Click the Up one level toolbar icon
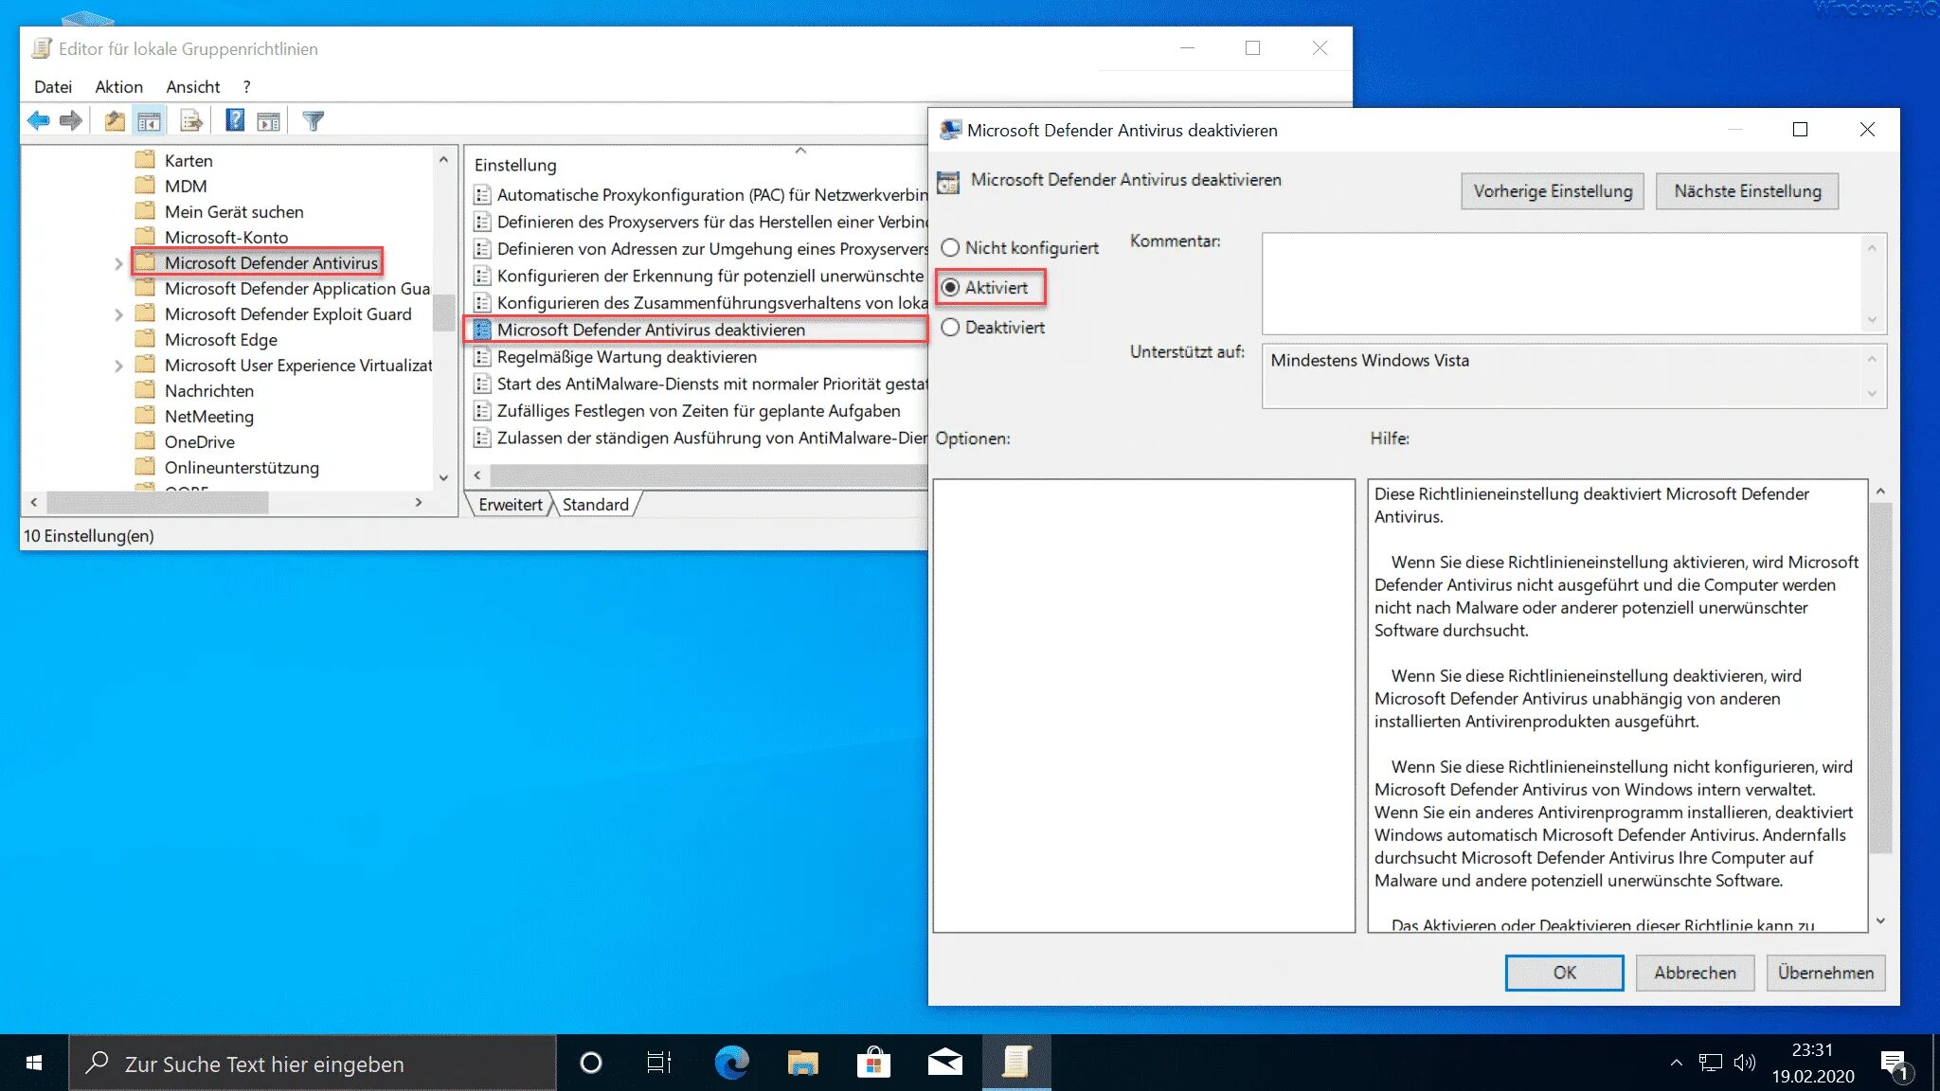The image size is (1940, 1091). (114, 120)
